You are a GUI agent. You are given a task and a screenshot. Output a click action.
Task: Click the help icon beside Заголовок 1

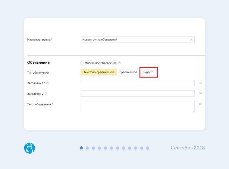pos(48,83)
